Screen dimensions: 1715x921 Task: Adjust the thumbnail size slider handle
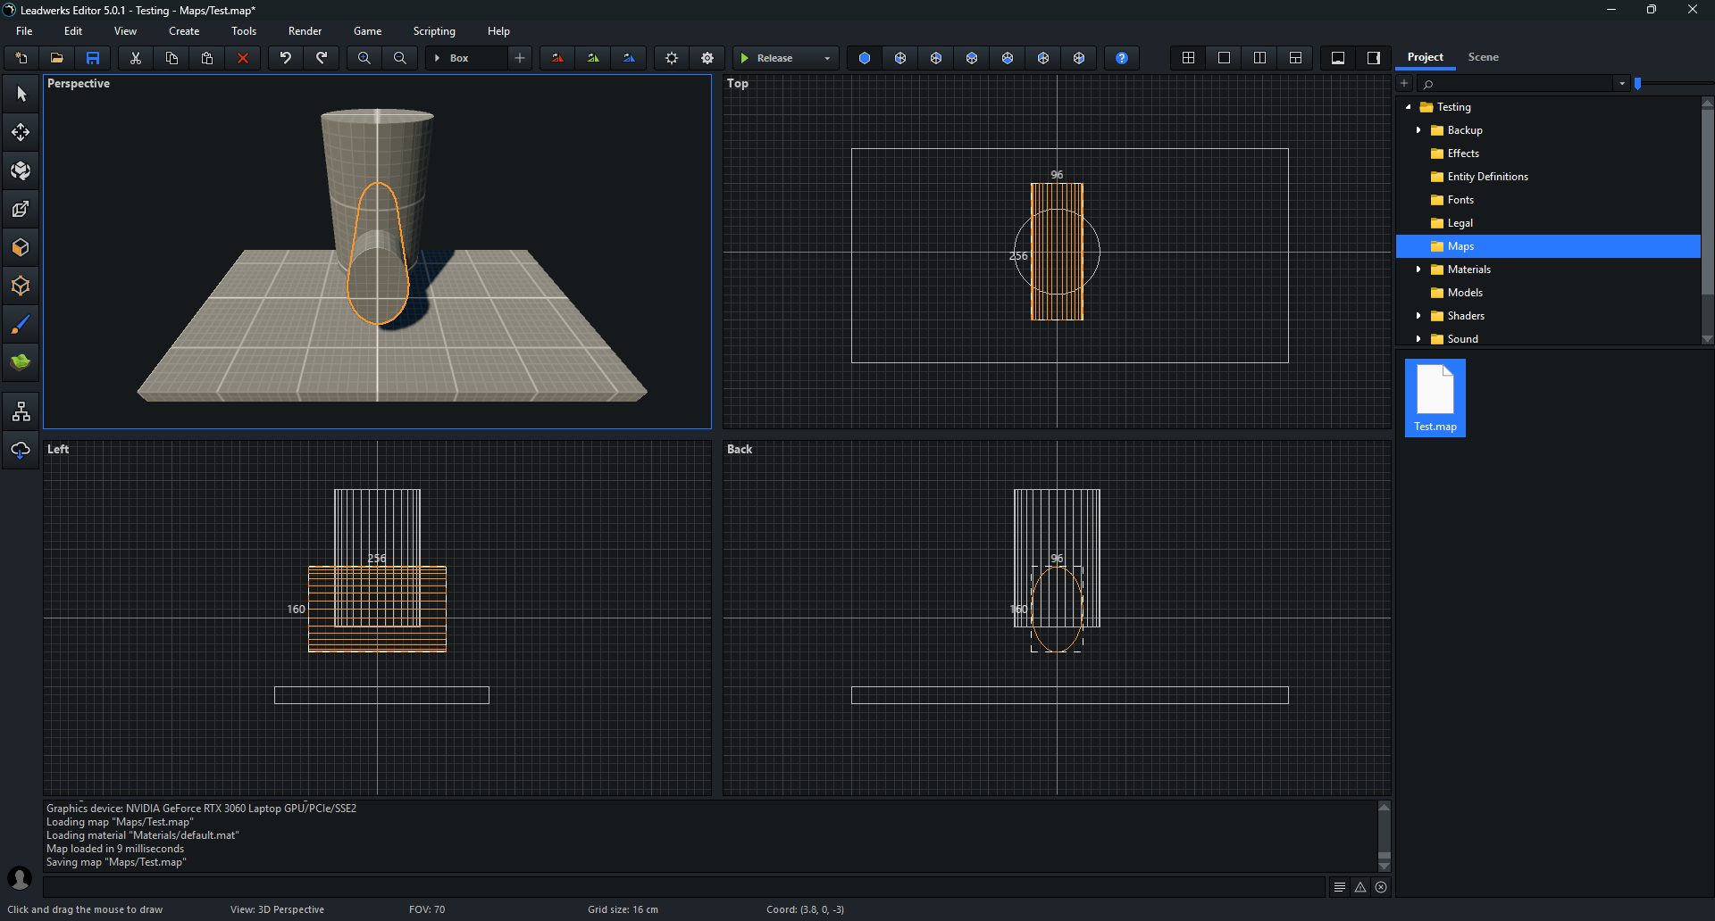[x=1638, y=83]
